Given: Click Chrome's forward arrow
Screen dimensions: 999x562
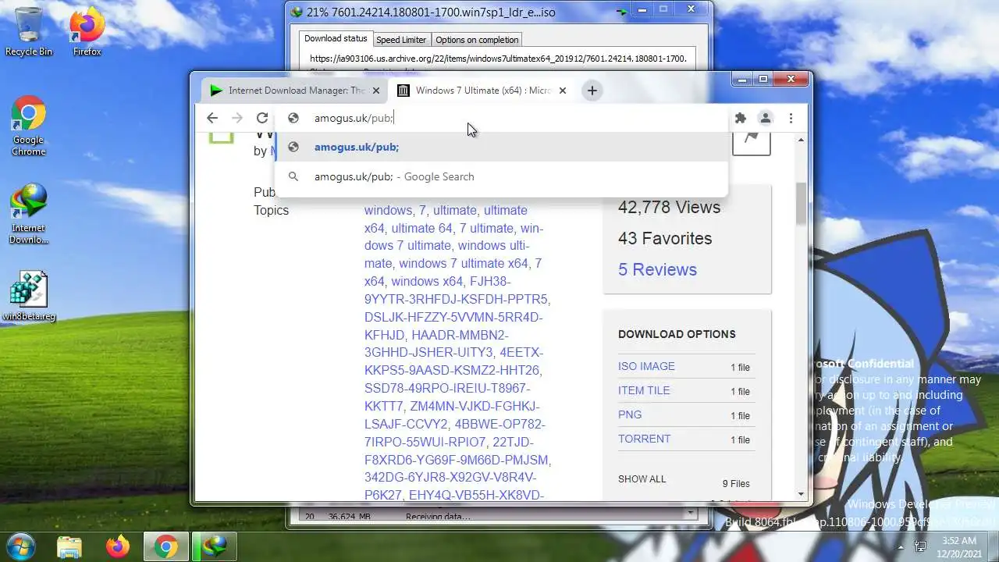Looking at the screenshot, I should tap(237, 118).
